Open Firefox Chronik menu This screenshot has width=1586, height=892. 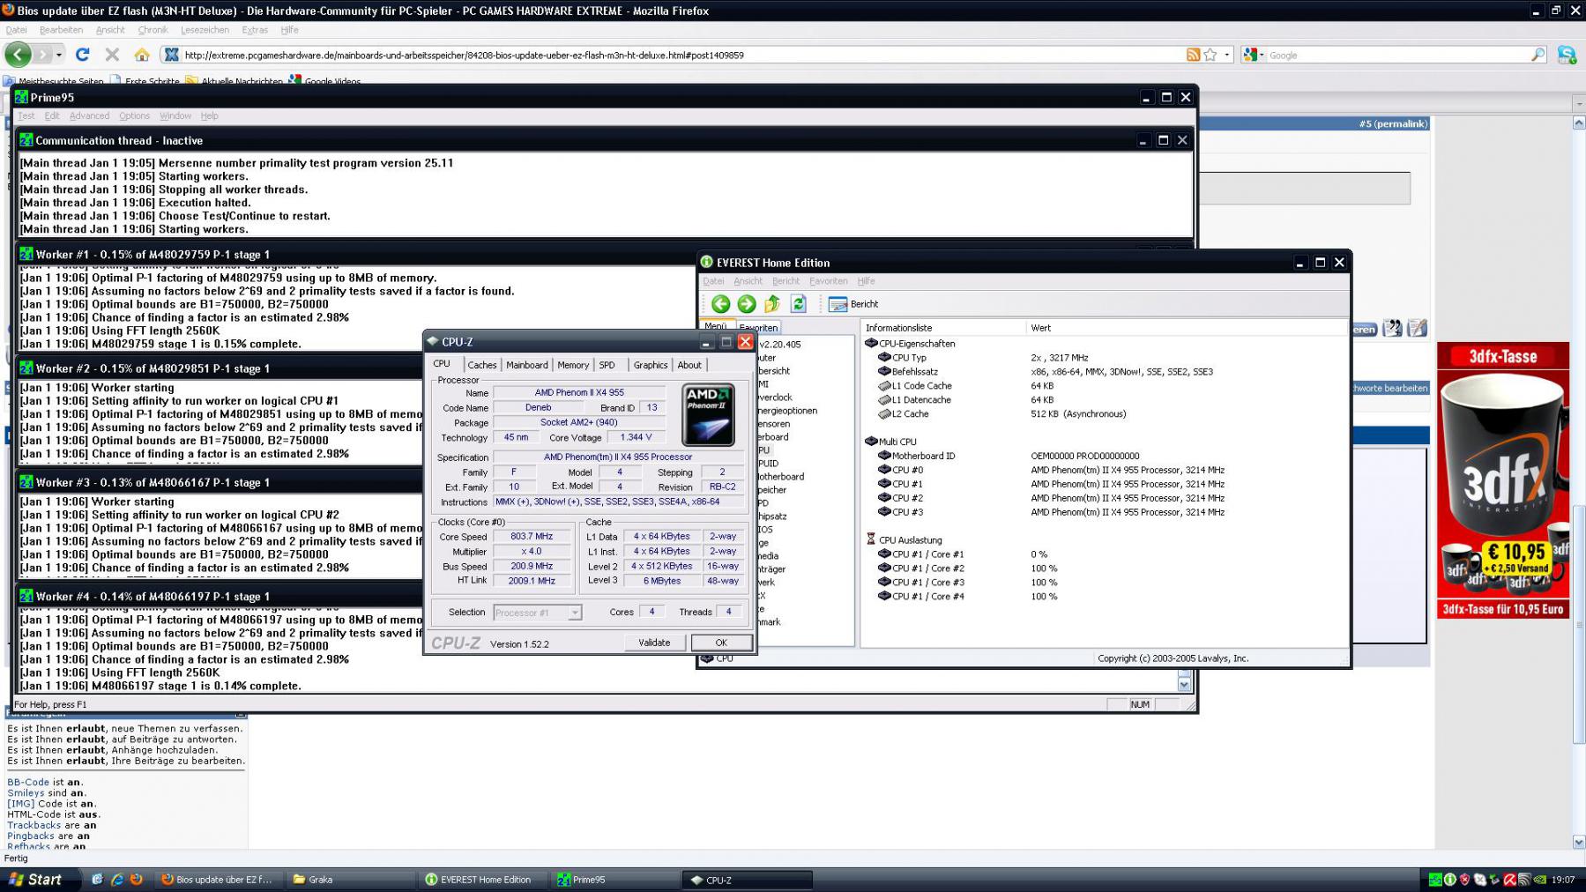tap(153, 30)
